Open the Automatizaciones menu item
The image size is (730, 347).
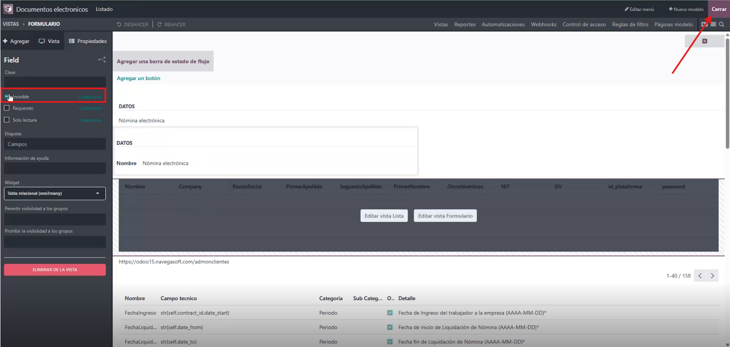click(503, 25)
